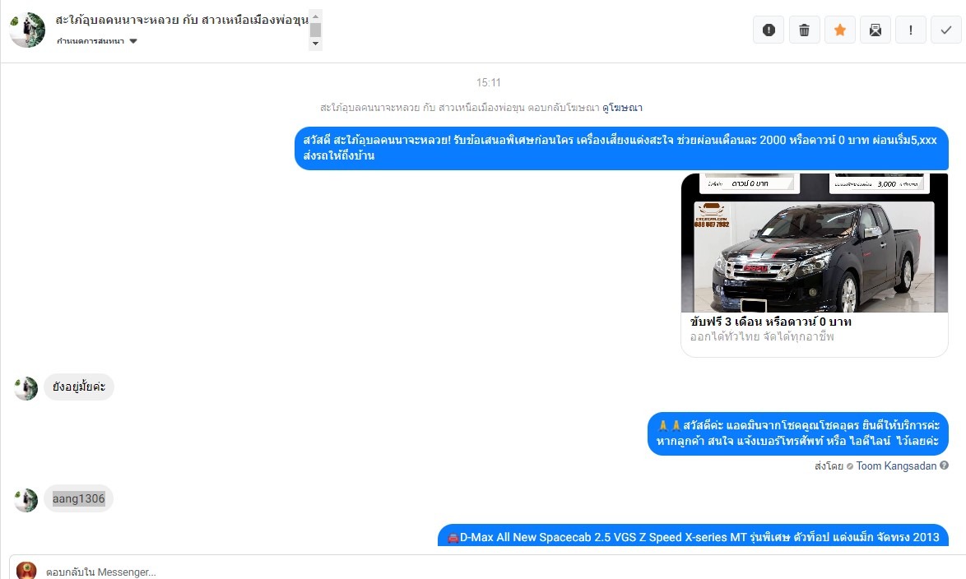
Task: Open Toom Kangsadan sender link
Action: pos(896,466)
